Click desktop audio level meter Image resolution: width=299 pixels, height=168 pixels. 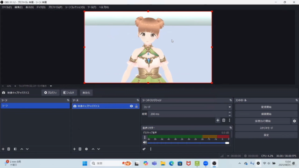point(188,137)
